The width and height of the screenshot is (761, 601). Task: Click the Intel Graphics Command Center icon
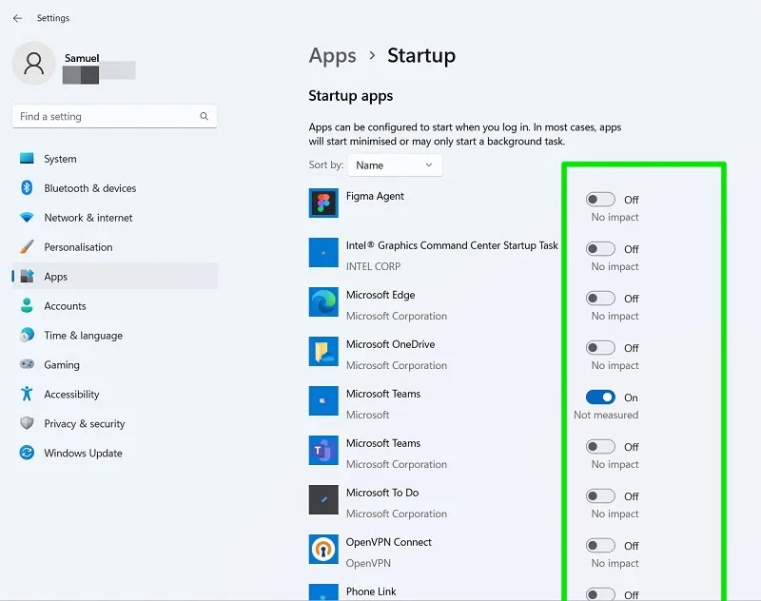(323, 253)
